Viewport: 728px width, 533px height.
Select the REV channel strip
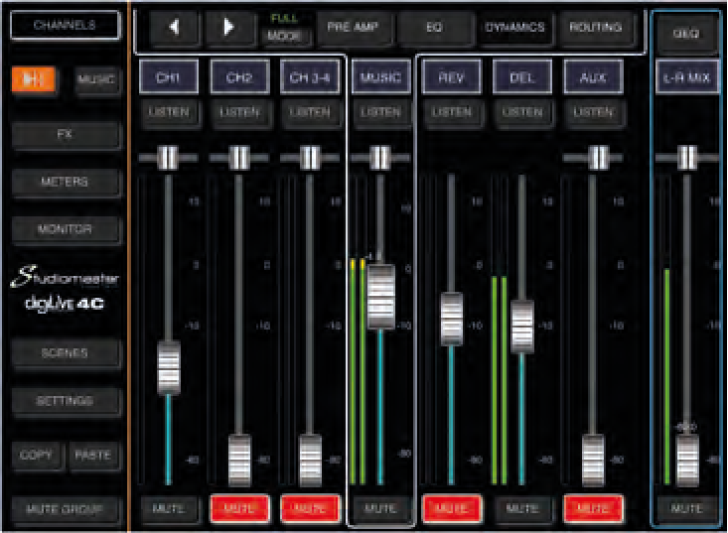pos(451,77)
